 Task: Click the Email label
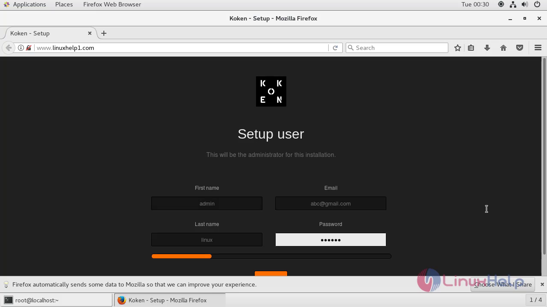click(x=331, y=188)
